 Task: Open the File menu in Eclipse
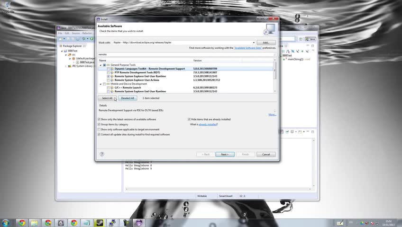coord(60,33)
